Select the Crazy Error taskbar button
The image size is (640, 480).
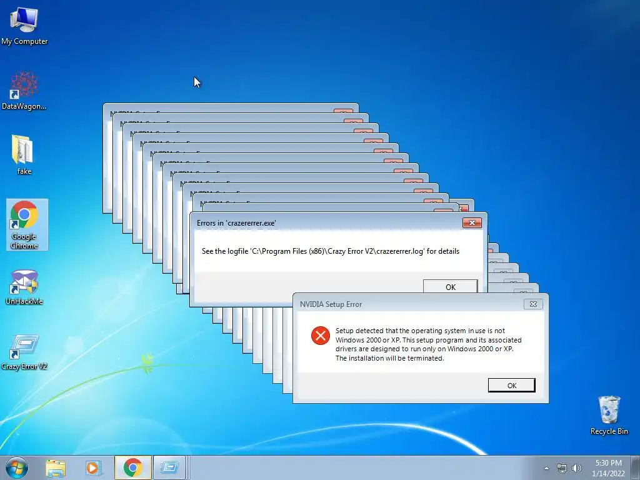pyautogui.click(x=169, y=467)
